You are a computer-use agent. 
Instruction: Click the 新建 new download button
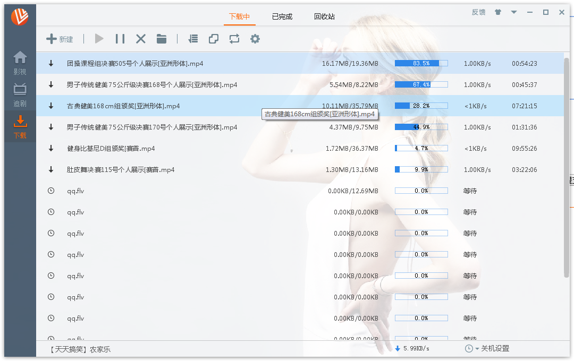(60, 39)
